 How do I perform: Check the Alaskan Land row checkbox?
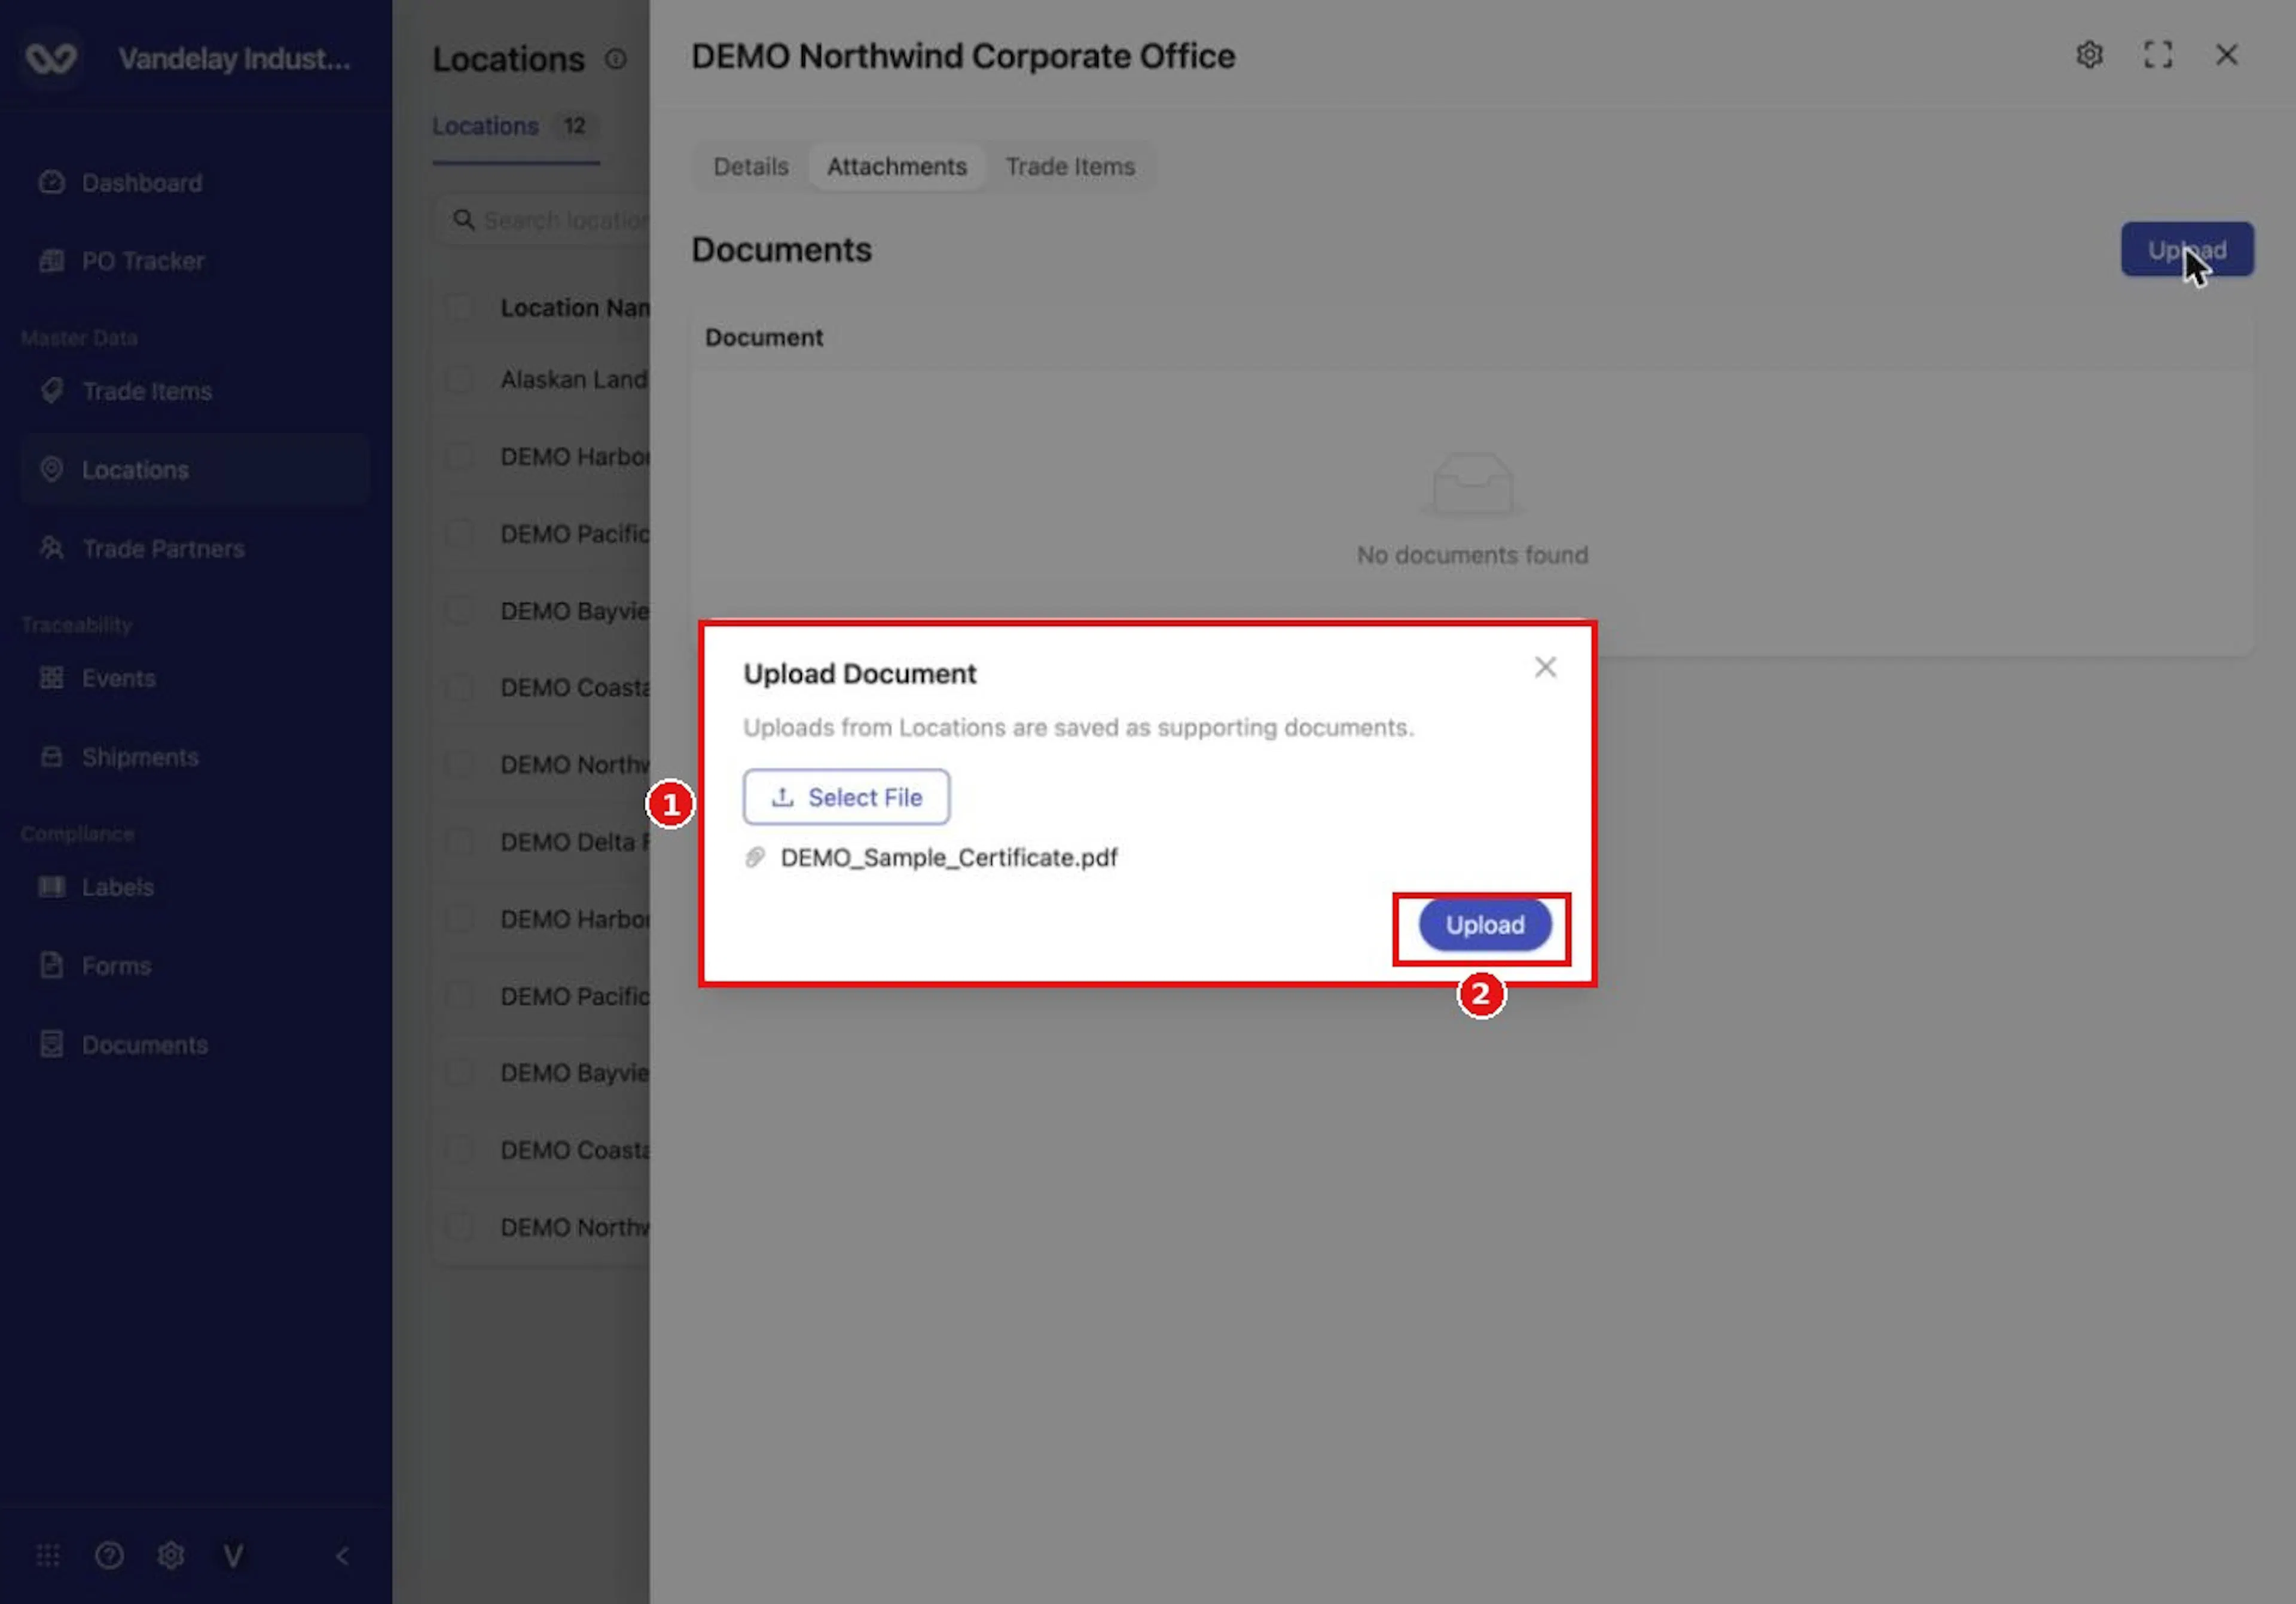pos(459,380)
